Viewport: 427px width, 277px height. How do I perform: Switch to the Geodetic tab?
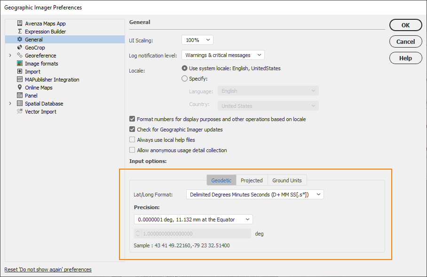click(x=221, y=180)
